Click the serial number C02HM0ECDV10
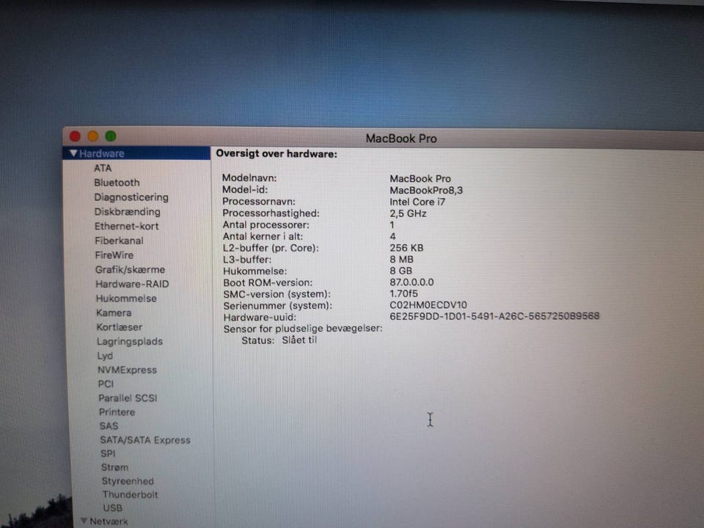This screenshot has height=528, width=704. [428, 305]
